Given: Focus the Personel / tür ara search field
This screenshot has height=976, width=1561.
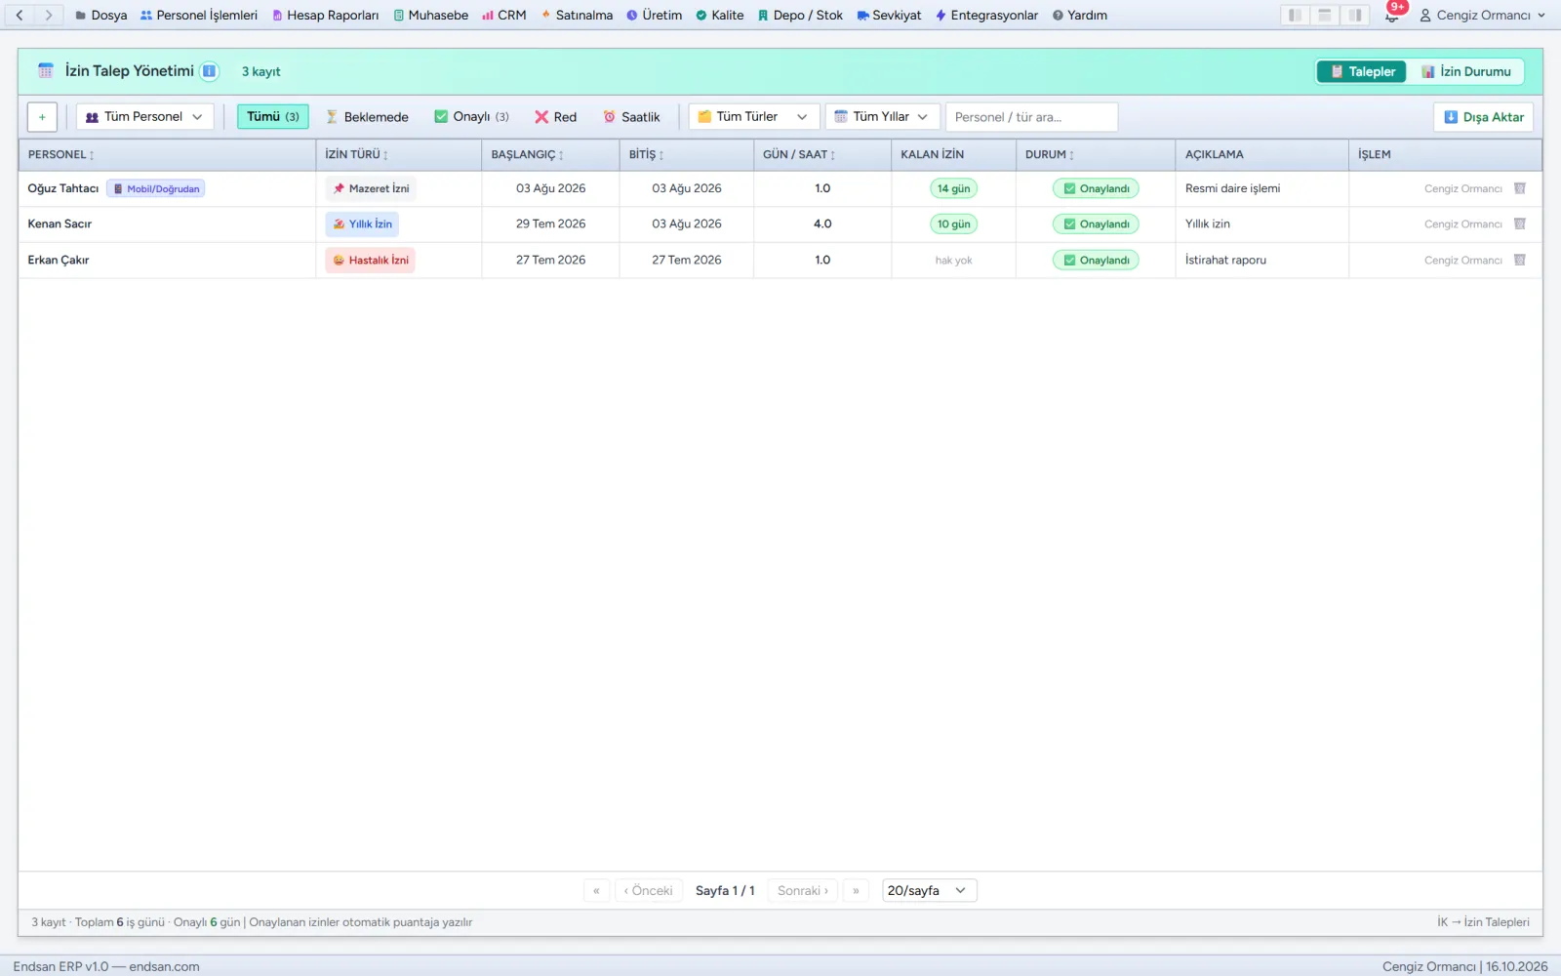Looking at the screenshot, I should 1031,117.
